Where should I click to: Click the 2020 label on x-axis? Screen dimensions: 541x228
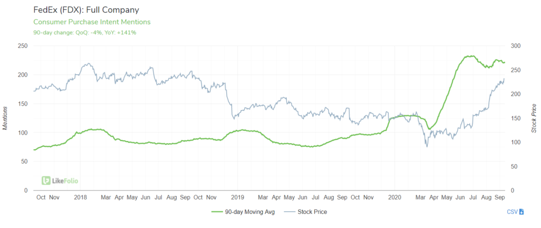(x=396, y=197)
